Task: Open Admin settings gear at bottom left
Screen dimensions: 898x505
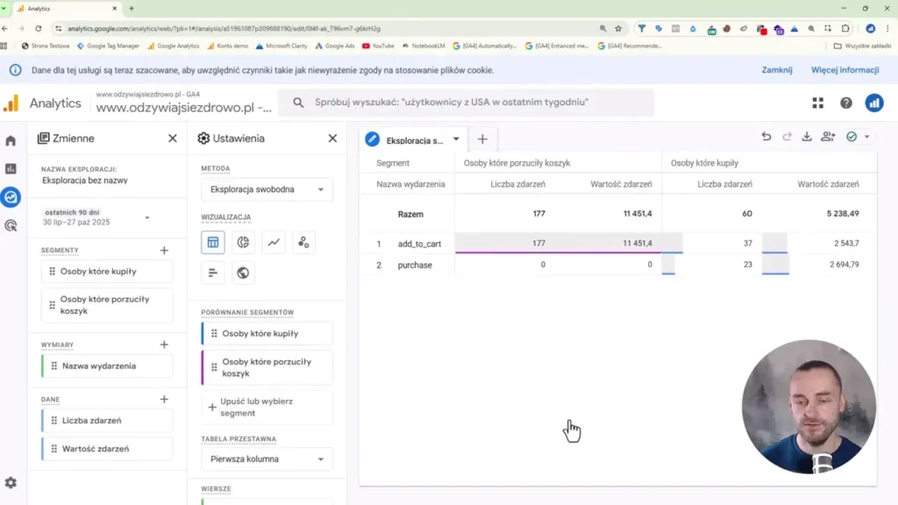Action: pyautogui.click(x=11, y=483)
